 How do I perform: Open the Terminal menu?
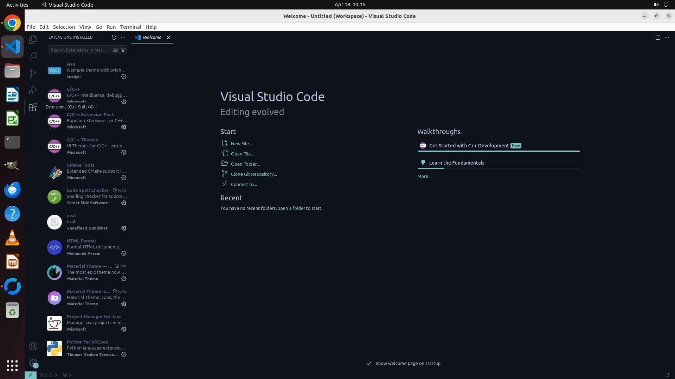(x=130, y=27)
